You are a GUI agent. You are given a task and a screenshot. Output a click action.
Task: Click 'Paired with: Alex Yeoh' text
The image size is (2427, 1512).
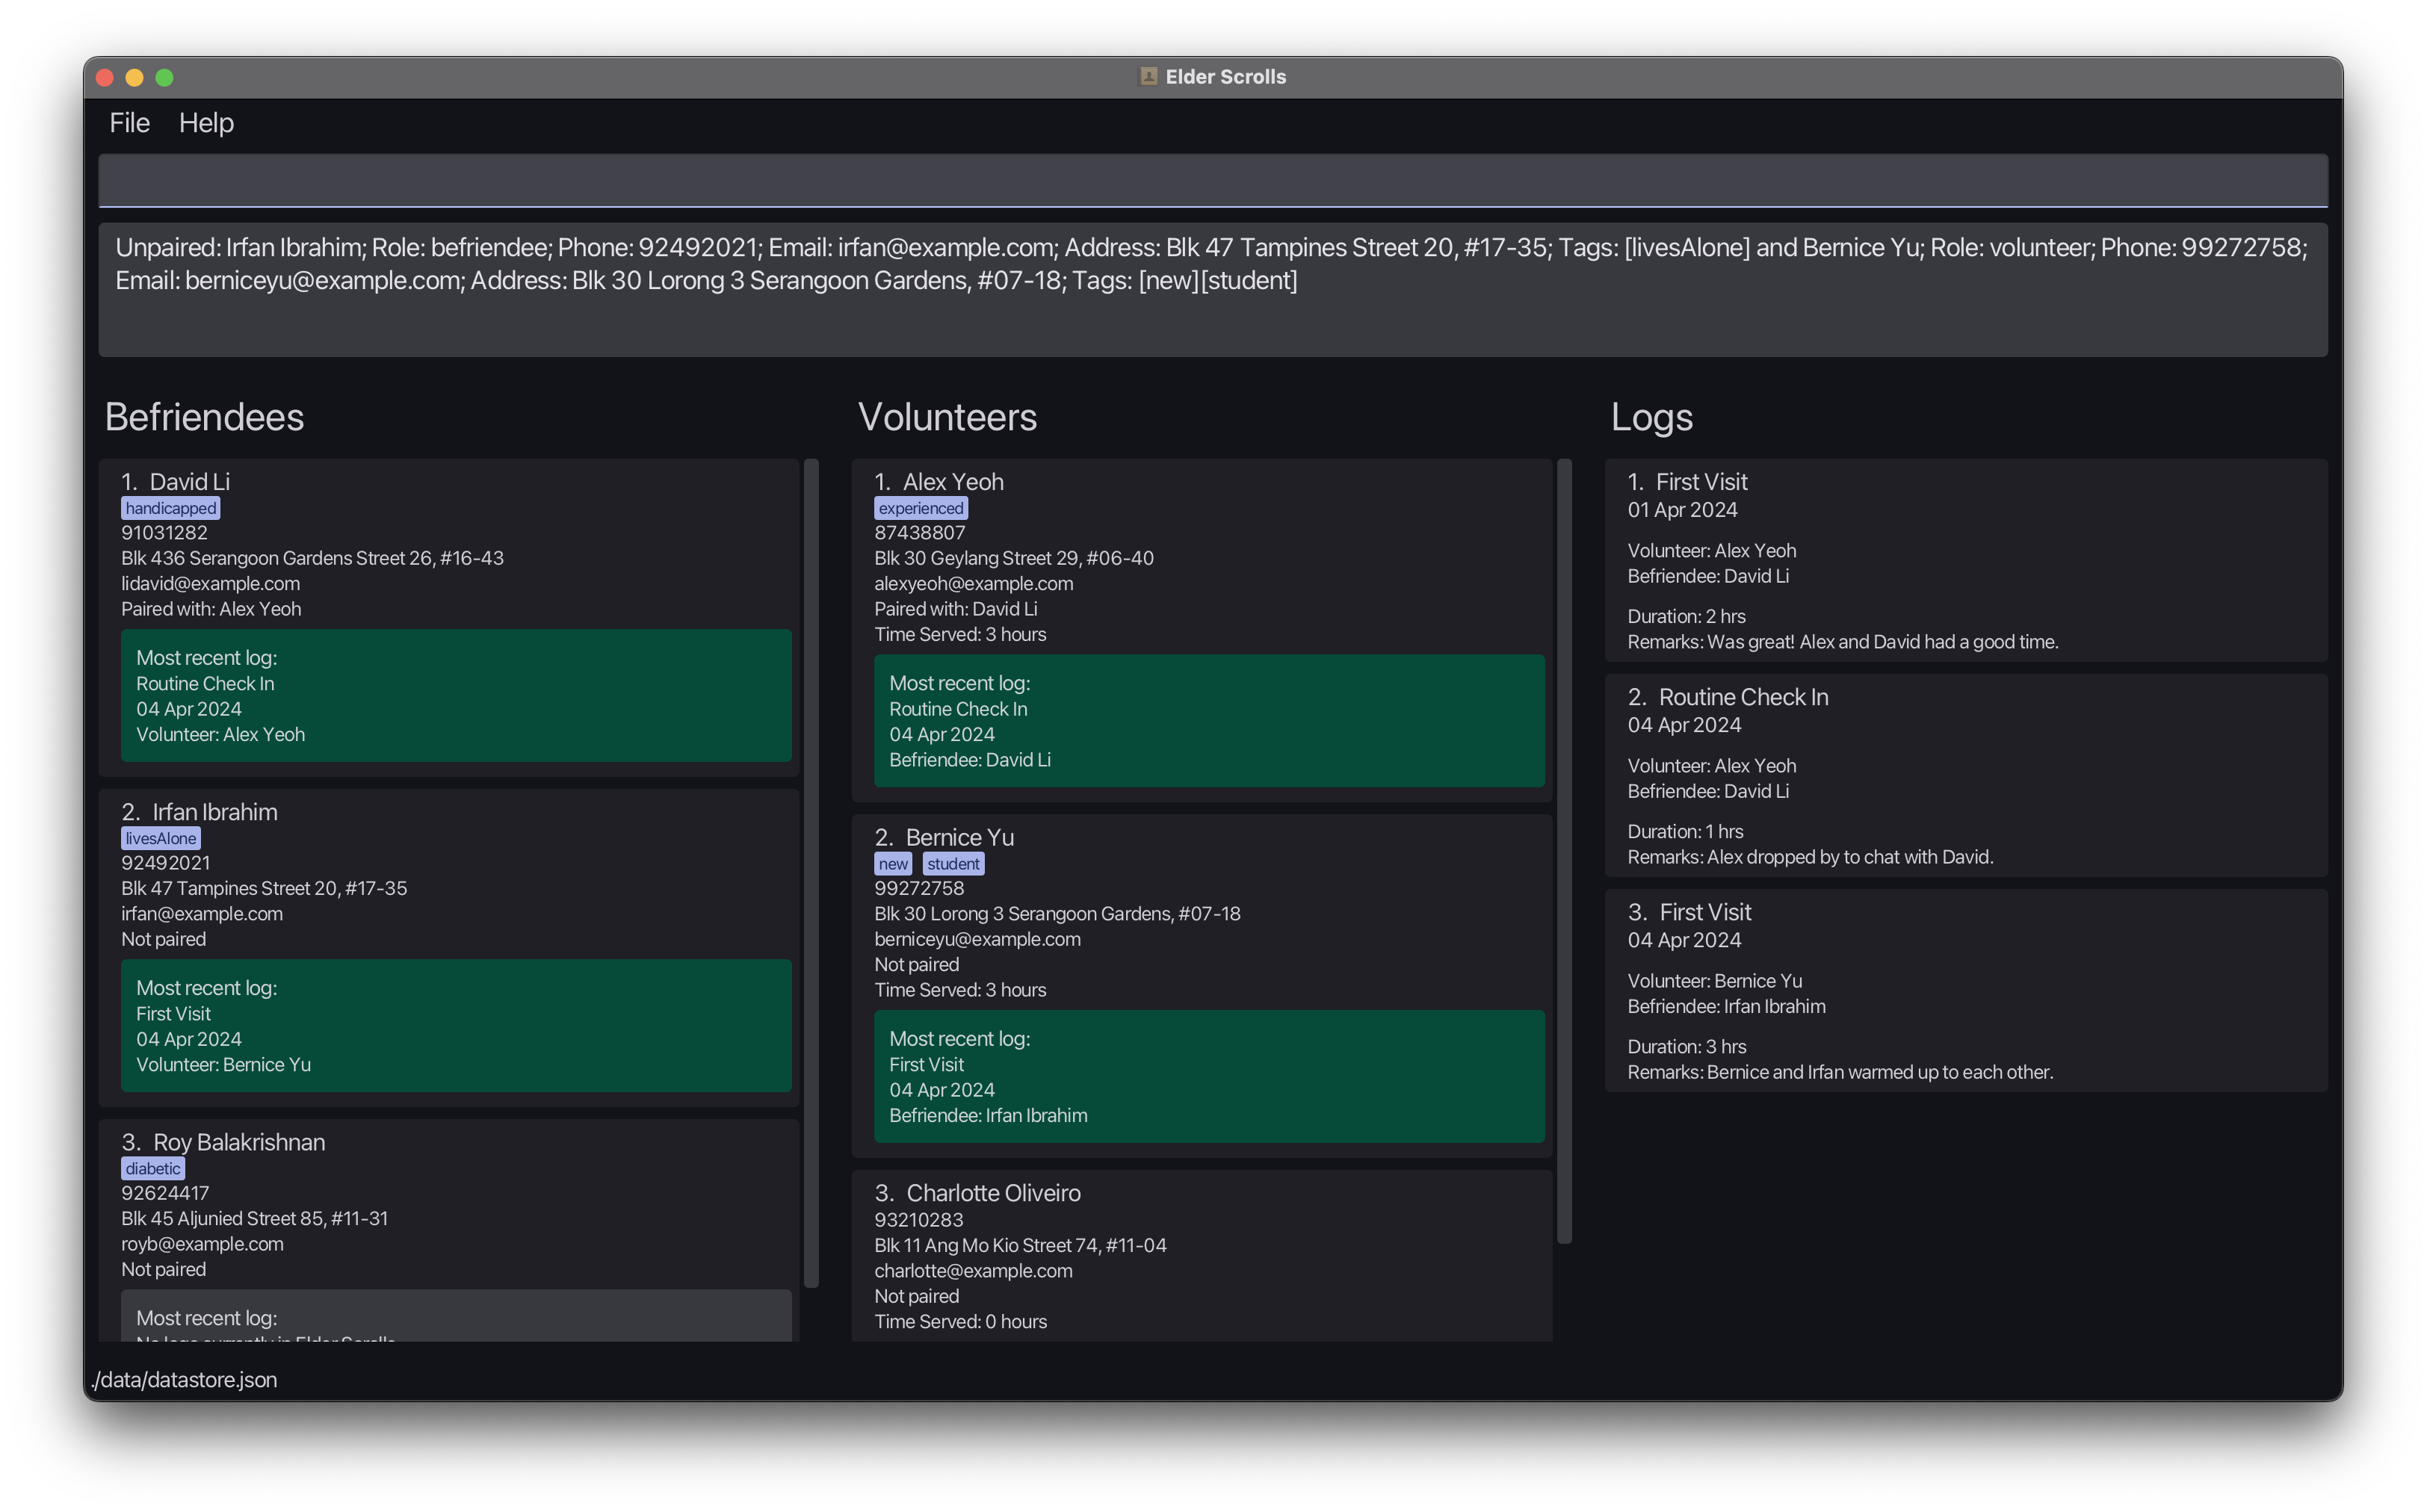click(211, 608)
